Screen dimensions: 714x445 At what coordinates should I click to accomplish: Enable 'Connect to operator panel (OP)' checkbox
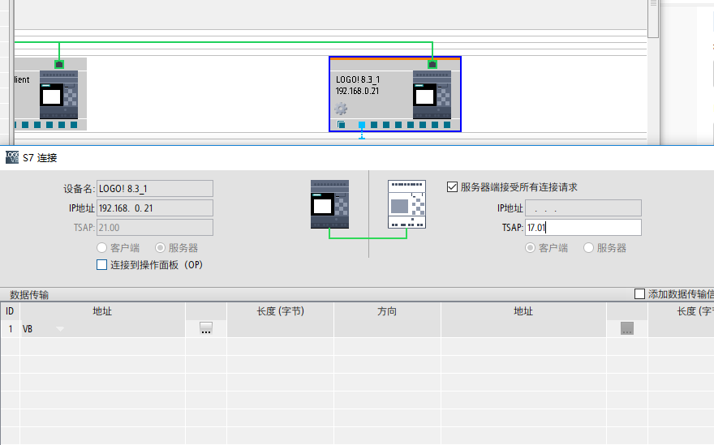101,265
